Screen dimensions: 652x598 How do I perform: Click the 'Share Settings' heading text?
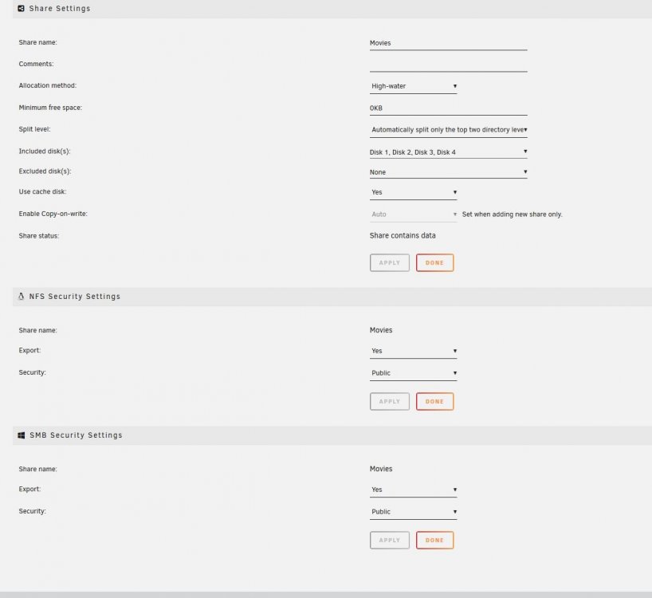60,8
